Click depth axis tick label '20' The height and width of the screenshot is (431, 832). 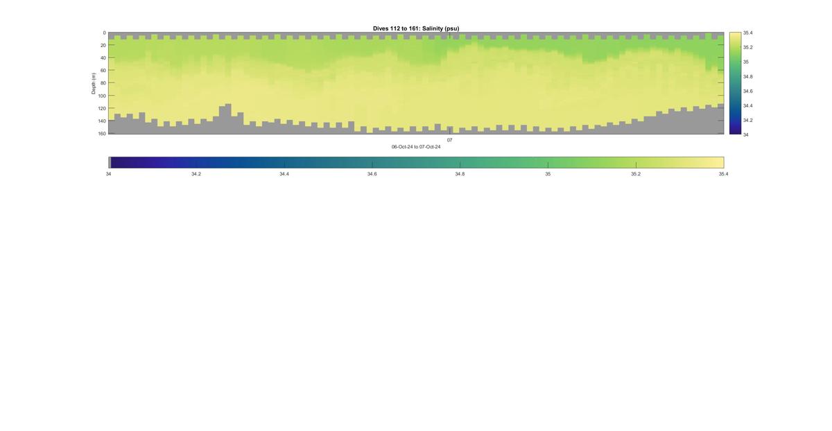(x=103, y=45)
